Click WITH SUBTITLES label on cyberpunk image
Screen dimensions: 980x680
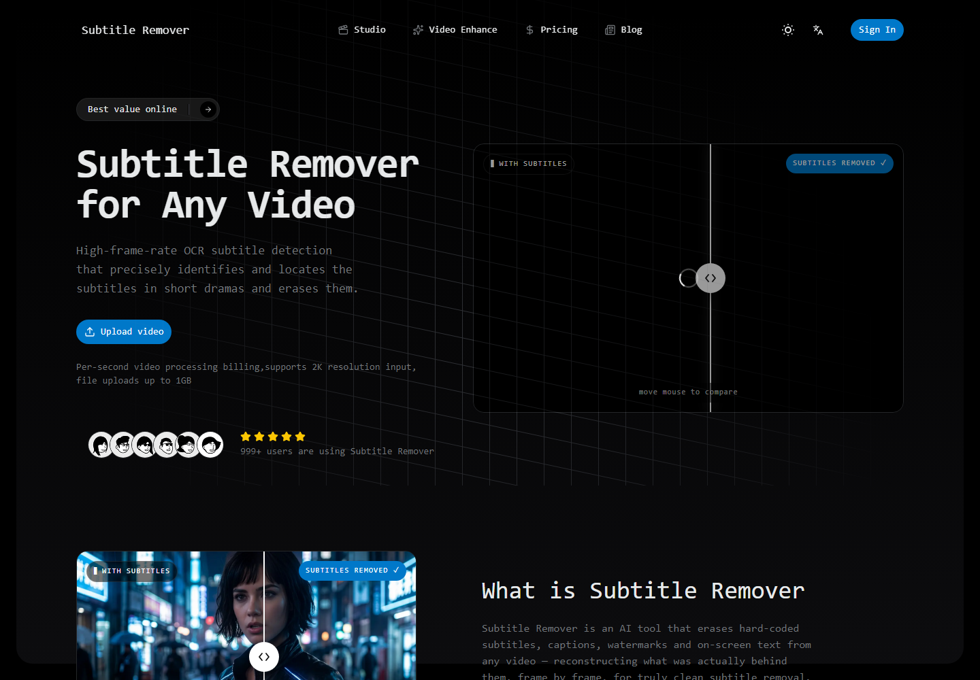132,571
